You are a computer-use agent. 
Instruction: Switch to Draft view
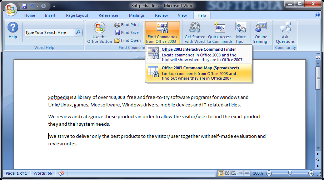(x=247, y=173)
